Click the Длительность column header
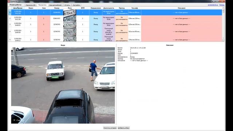The width and height of the screenshot is (233, 131). 108,8
